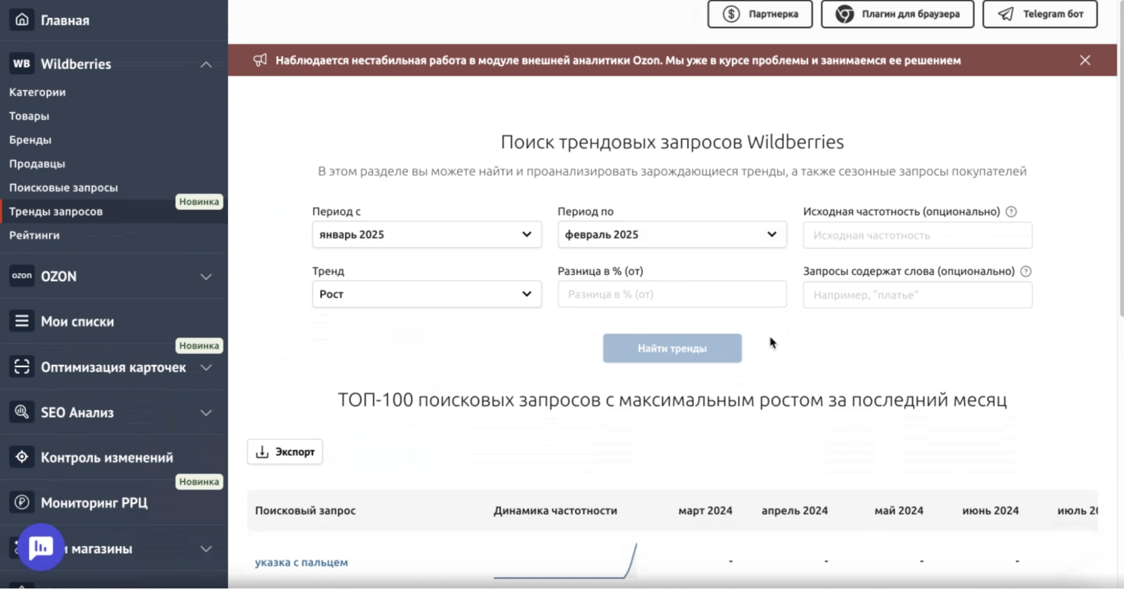Select the WB Wildberries logo icon
Viewport: 1124px width, 589px height.
tap(21, 64)
